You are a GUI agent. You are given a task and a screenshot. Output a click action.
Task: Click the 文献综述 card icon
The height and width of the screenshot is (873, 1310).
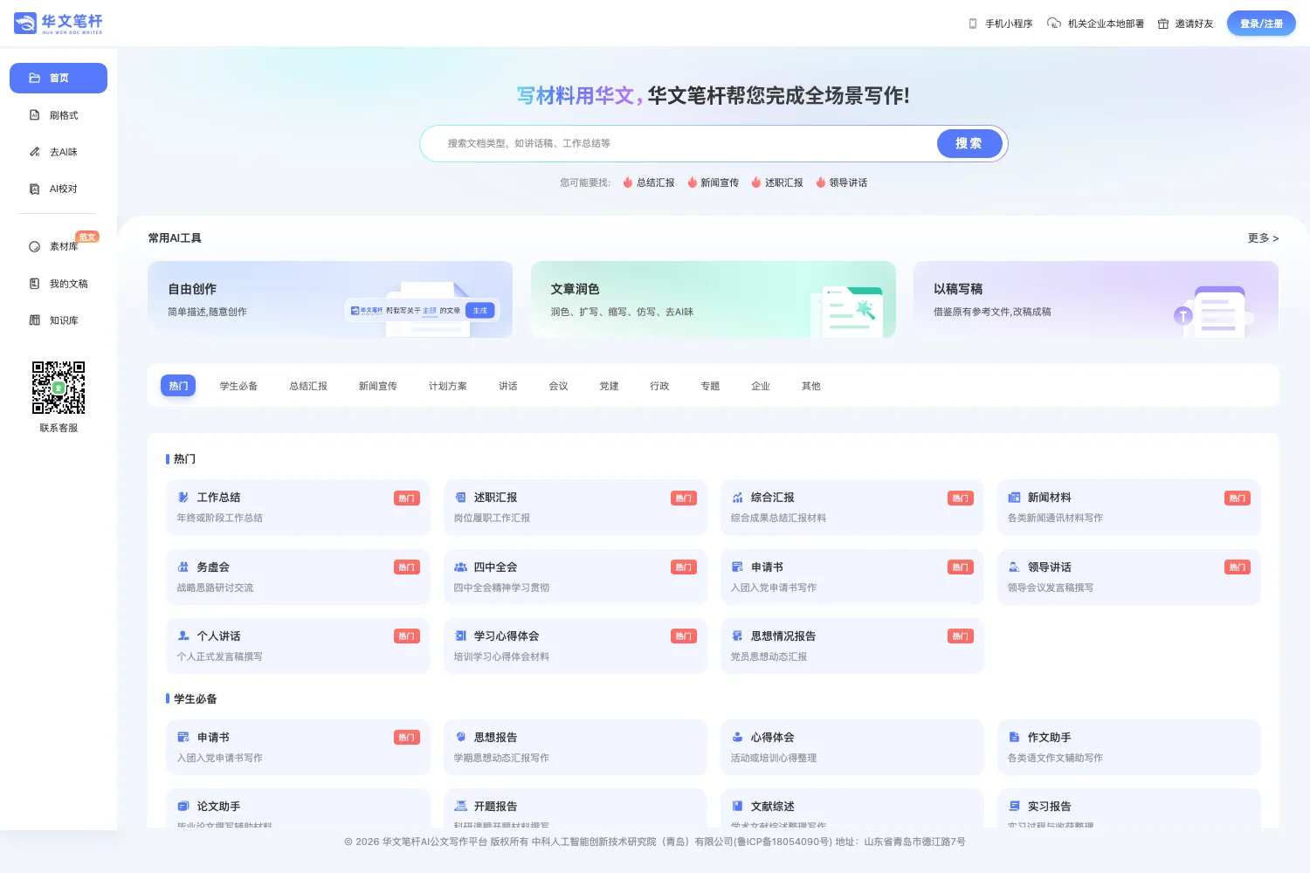737,807
